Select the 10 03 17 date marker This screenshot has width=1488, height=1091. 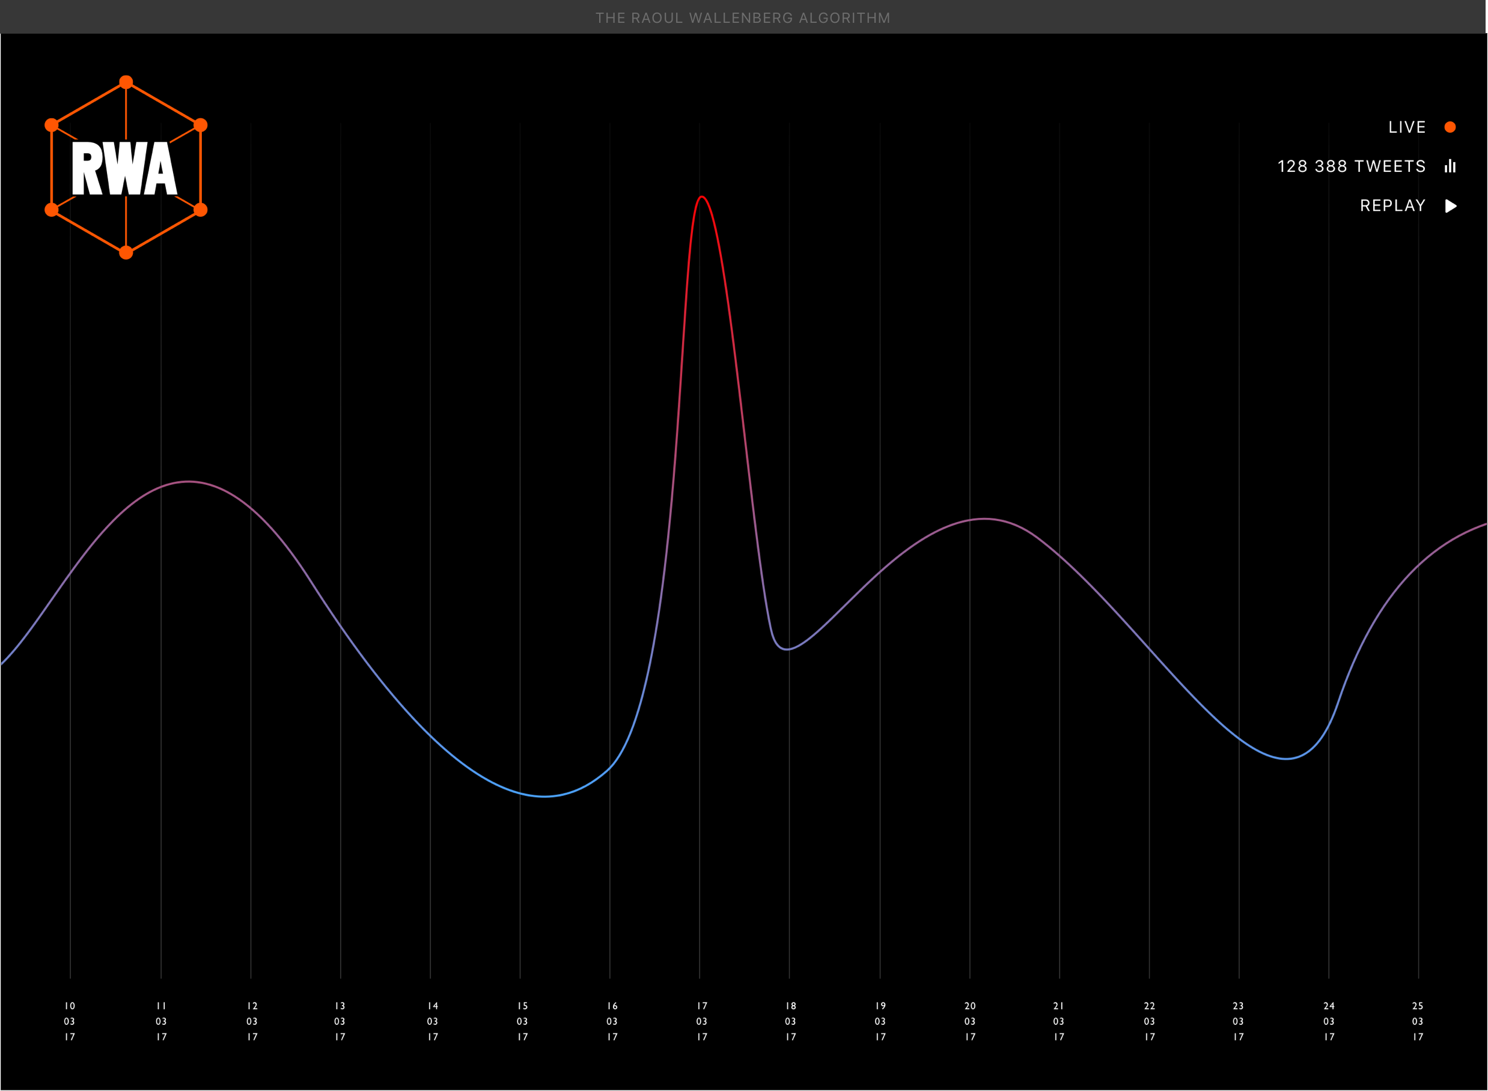[x=70, y=1021]
